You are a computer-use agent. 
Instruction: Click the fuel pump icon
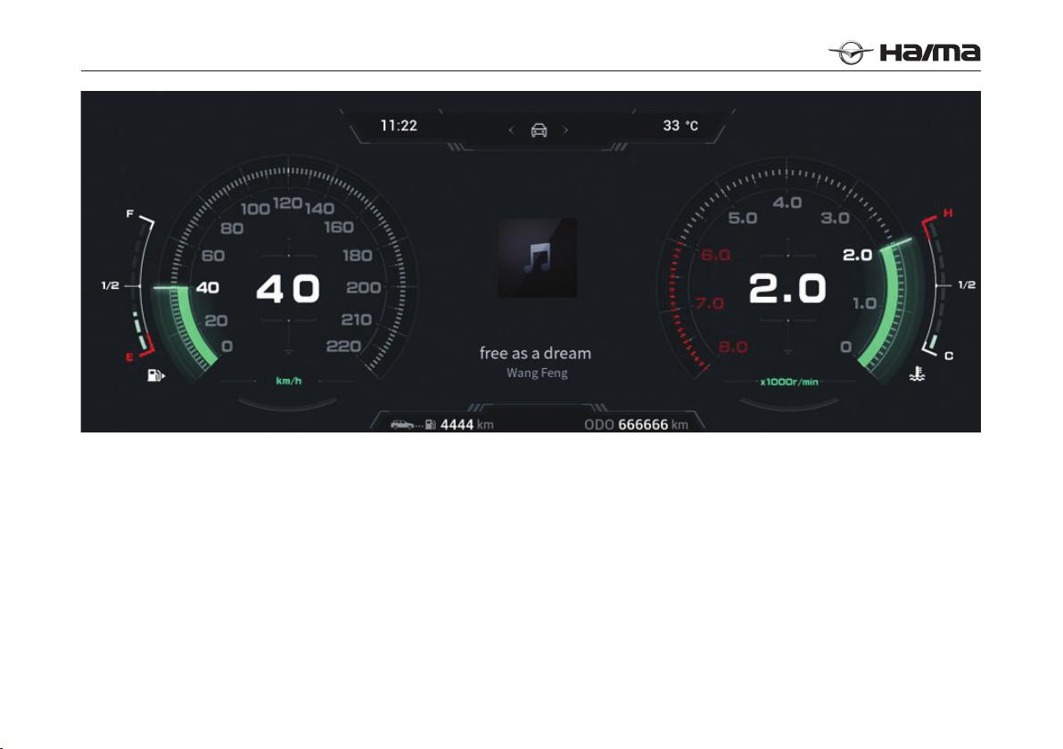[x=156, y=375]
